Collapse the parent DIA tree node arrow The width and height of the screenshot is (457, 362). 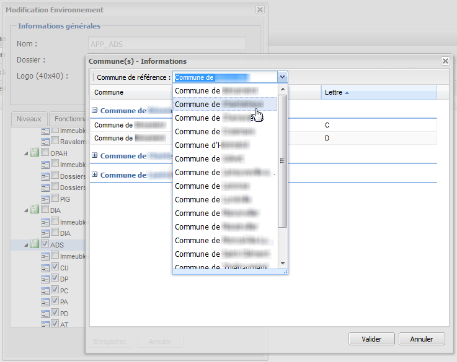click(26, 210)
